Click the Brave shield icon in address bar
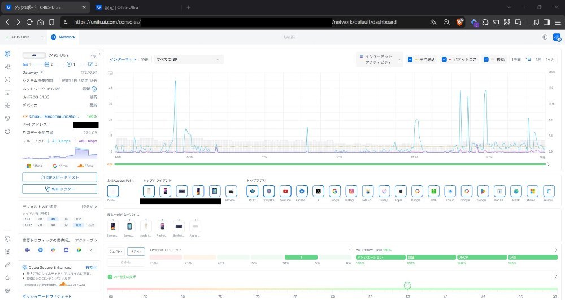The image size is (565, 300). click(459, 23)
